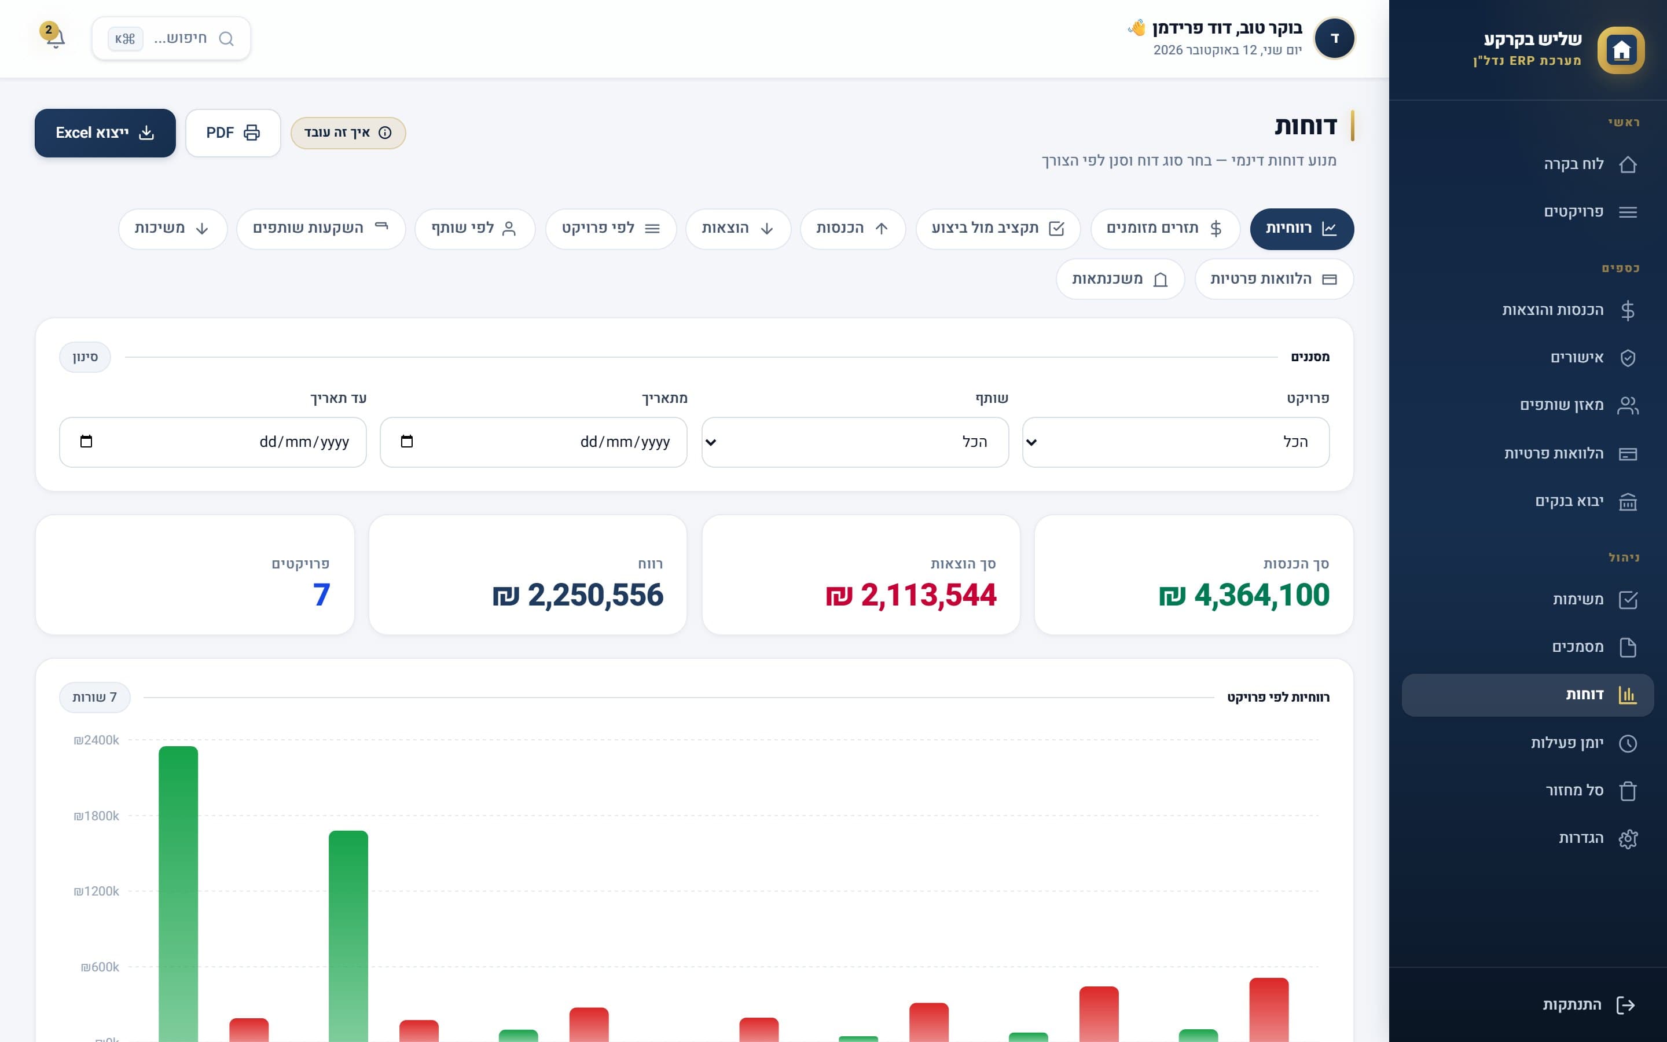Switch to השקעות שותפים report tab

click(320, 229)
